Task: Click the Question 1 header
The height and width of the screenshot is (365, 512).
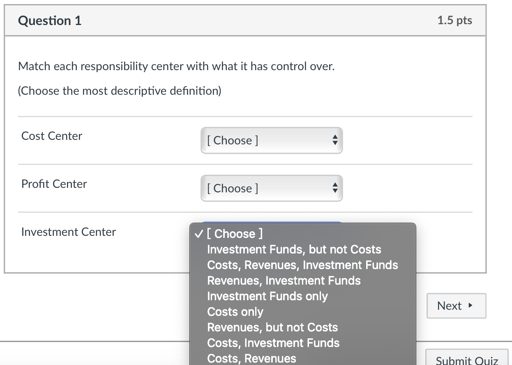Action: pyautogui.click(x=50, y=20)
